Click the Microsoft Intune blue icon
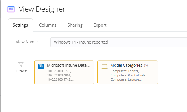 (x=41, y=66)
